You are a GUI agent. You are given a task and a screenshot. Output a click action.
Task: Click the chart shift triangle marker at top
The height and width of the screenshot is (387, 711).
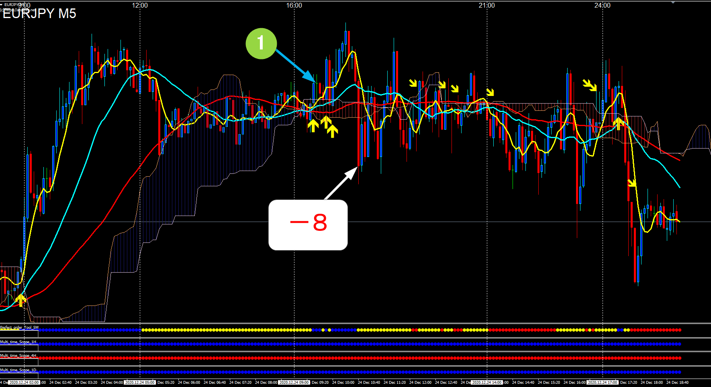[x=673, y=2]
